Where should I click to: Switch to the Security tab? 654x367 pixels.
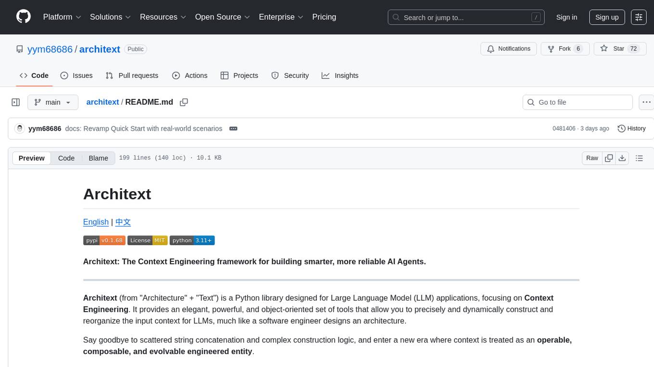[290, 75]
